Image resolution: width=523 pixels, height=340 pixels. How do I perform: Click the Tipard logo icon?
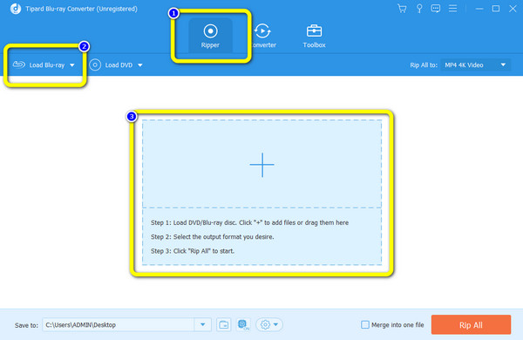16,9
